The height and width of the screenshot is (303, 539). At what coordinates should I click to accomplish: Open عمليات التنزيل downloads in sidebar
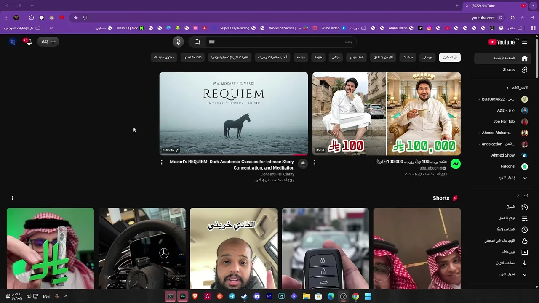(502, 263)
